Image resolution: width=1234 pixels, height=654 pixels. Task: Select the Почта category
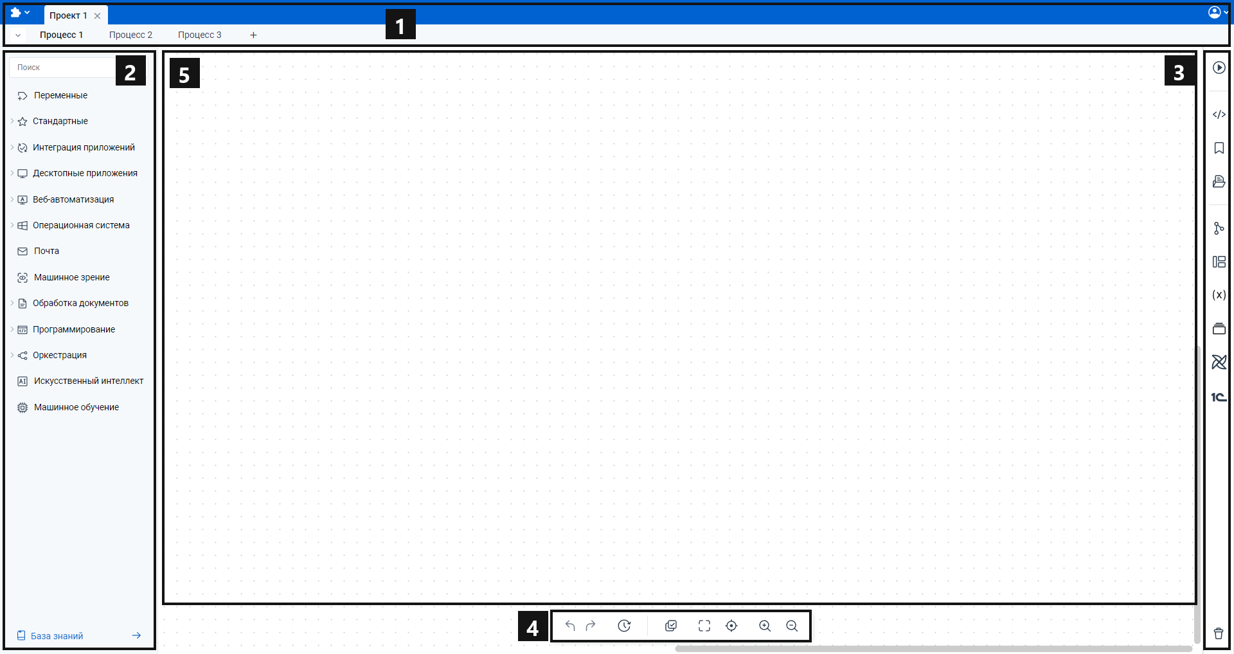coord(46,251)
